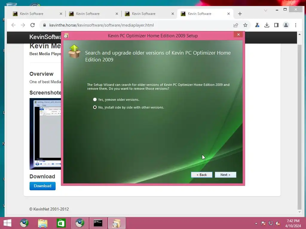Open the Chrome Labs flask icon
This screenshot has height=229, width=306.
257,25
